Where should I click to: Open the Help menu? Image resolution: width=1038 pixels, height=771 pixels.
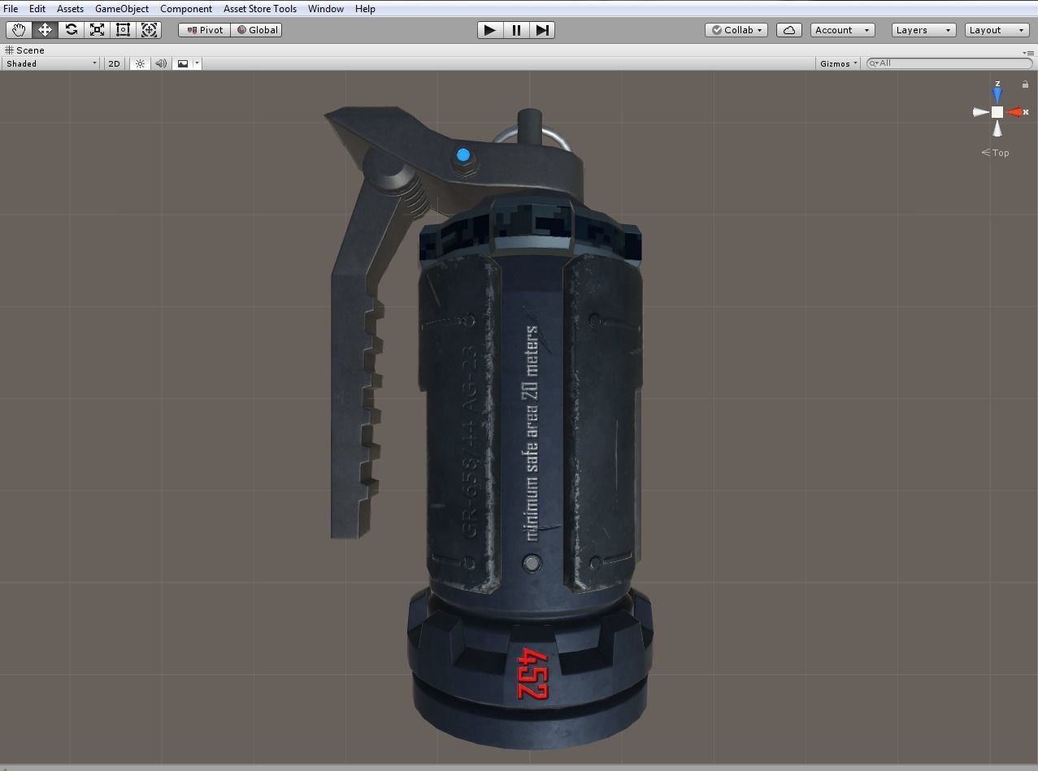click(365, 8)
